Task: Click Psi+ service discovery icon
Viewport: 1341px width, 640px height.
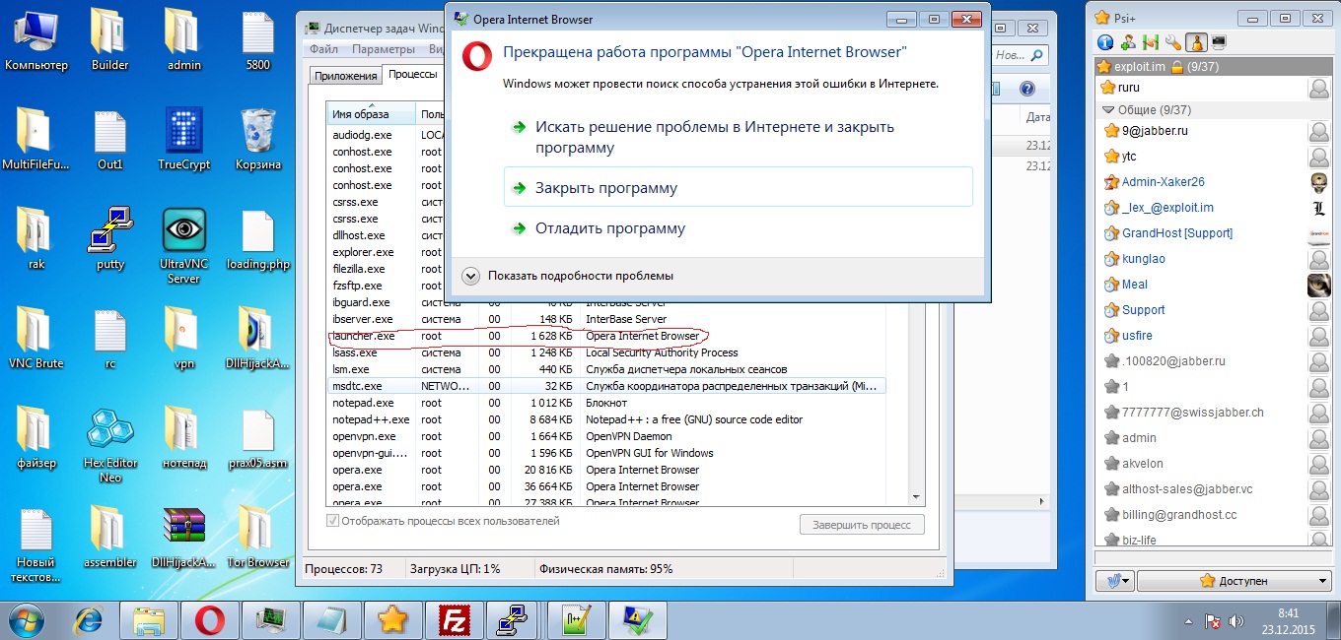Action: pyautogui.click(x=1150, y=42)
